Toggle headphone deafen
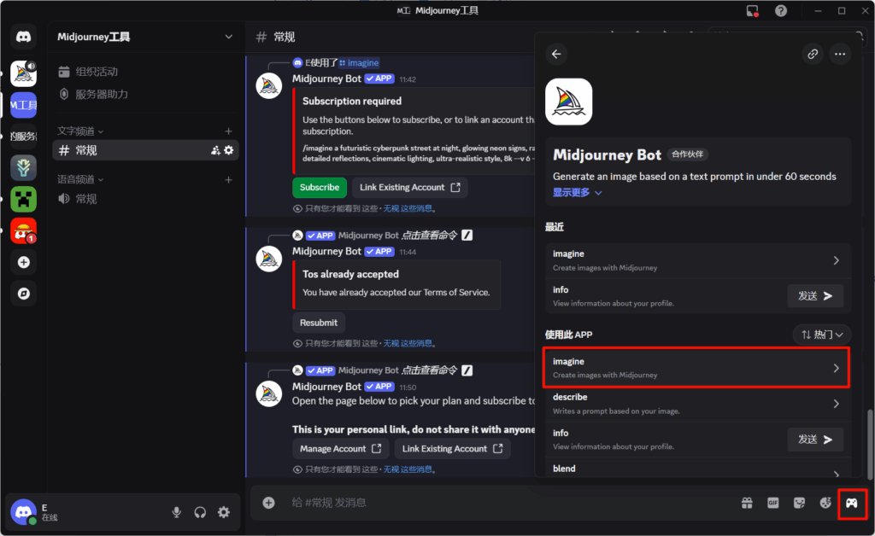Screen dimensions: 875x536 coord(200,512)
